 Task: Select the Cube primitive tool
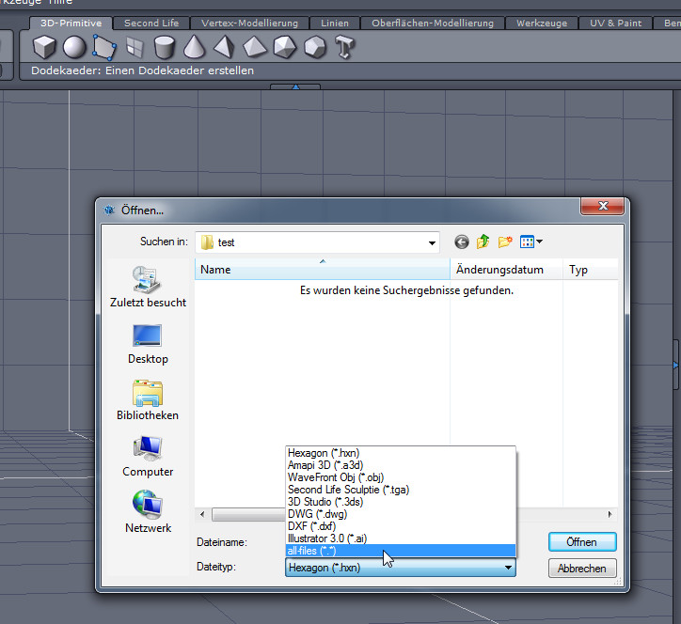point(45,46)
